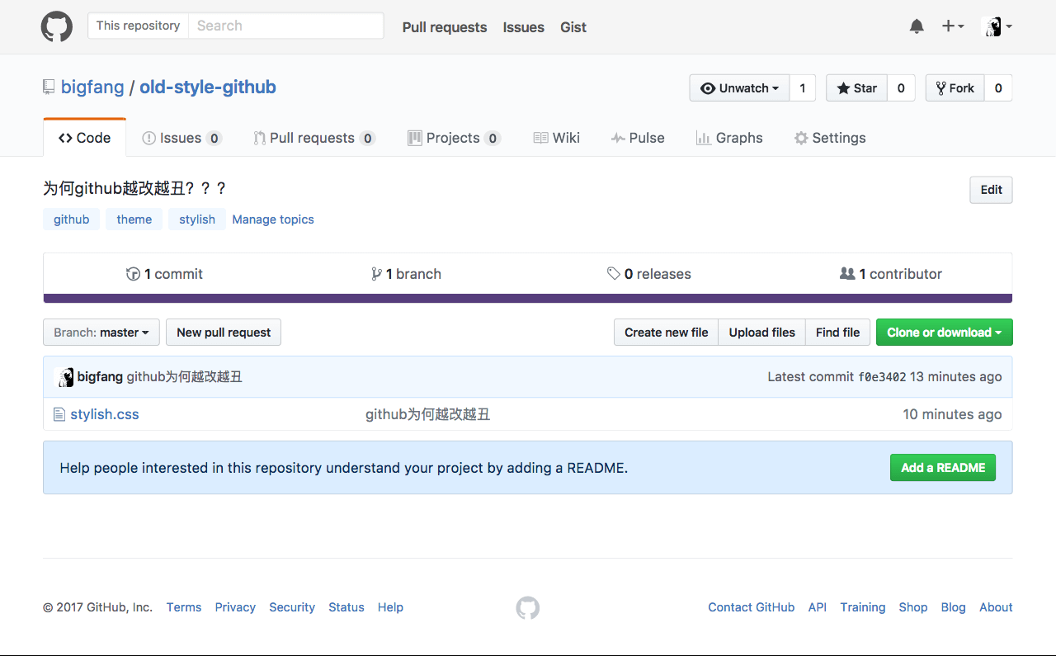This screenshot has width=1056, height=656.
Task: Click the forks count 0
Action: [998, 88]
